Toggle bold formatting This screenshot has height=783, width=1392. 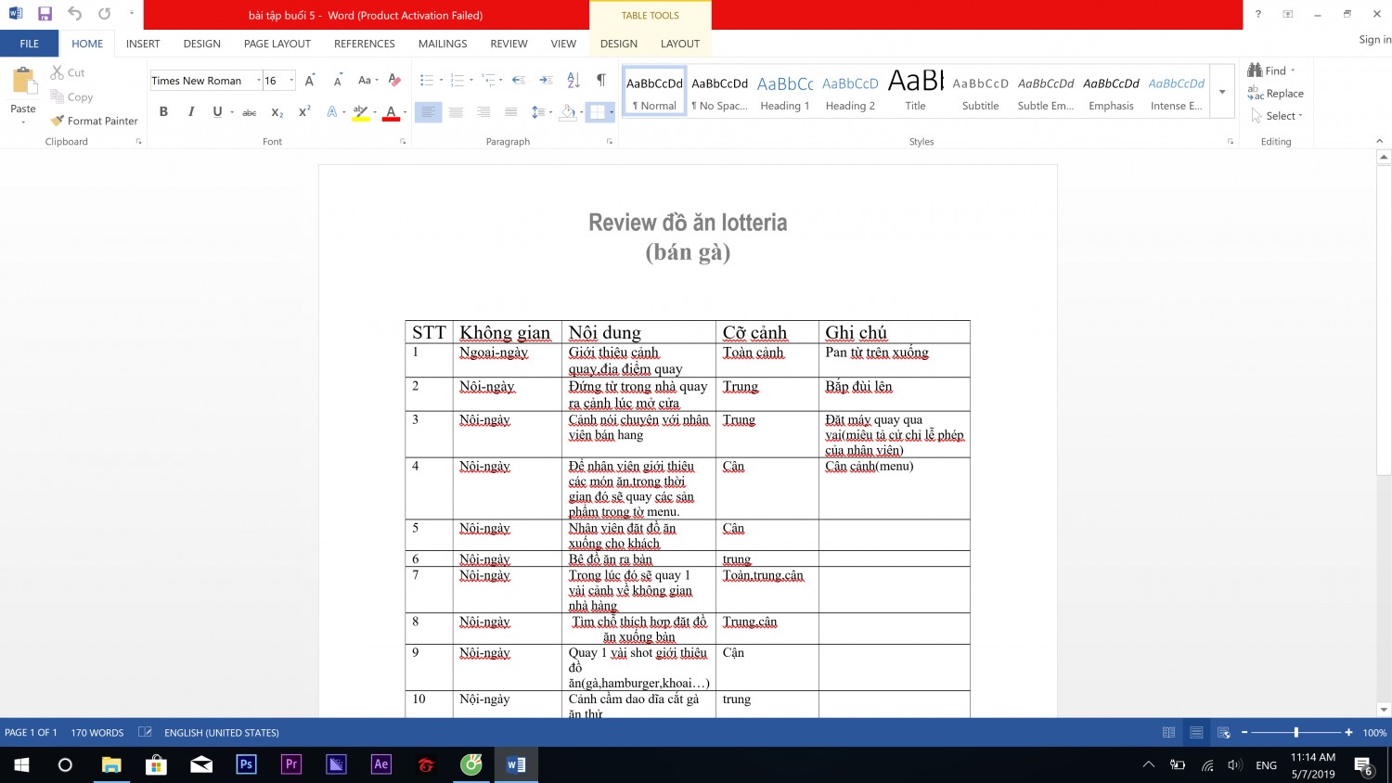coord(163,112)
